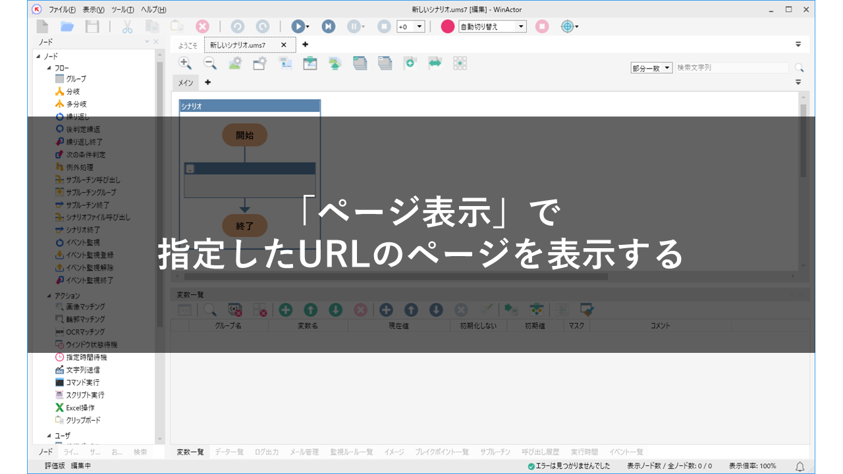
Task: Switch to the ようこそ tab
Action: tap(188, 45)
